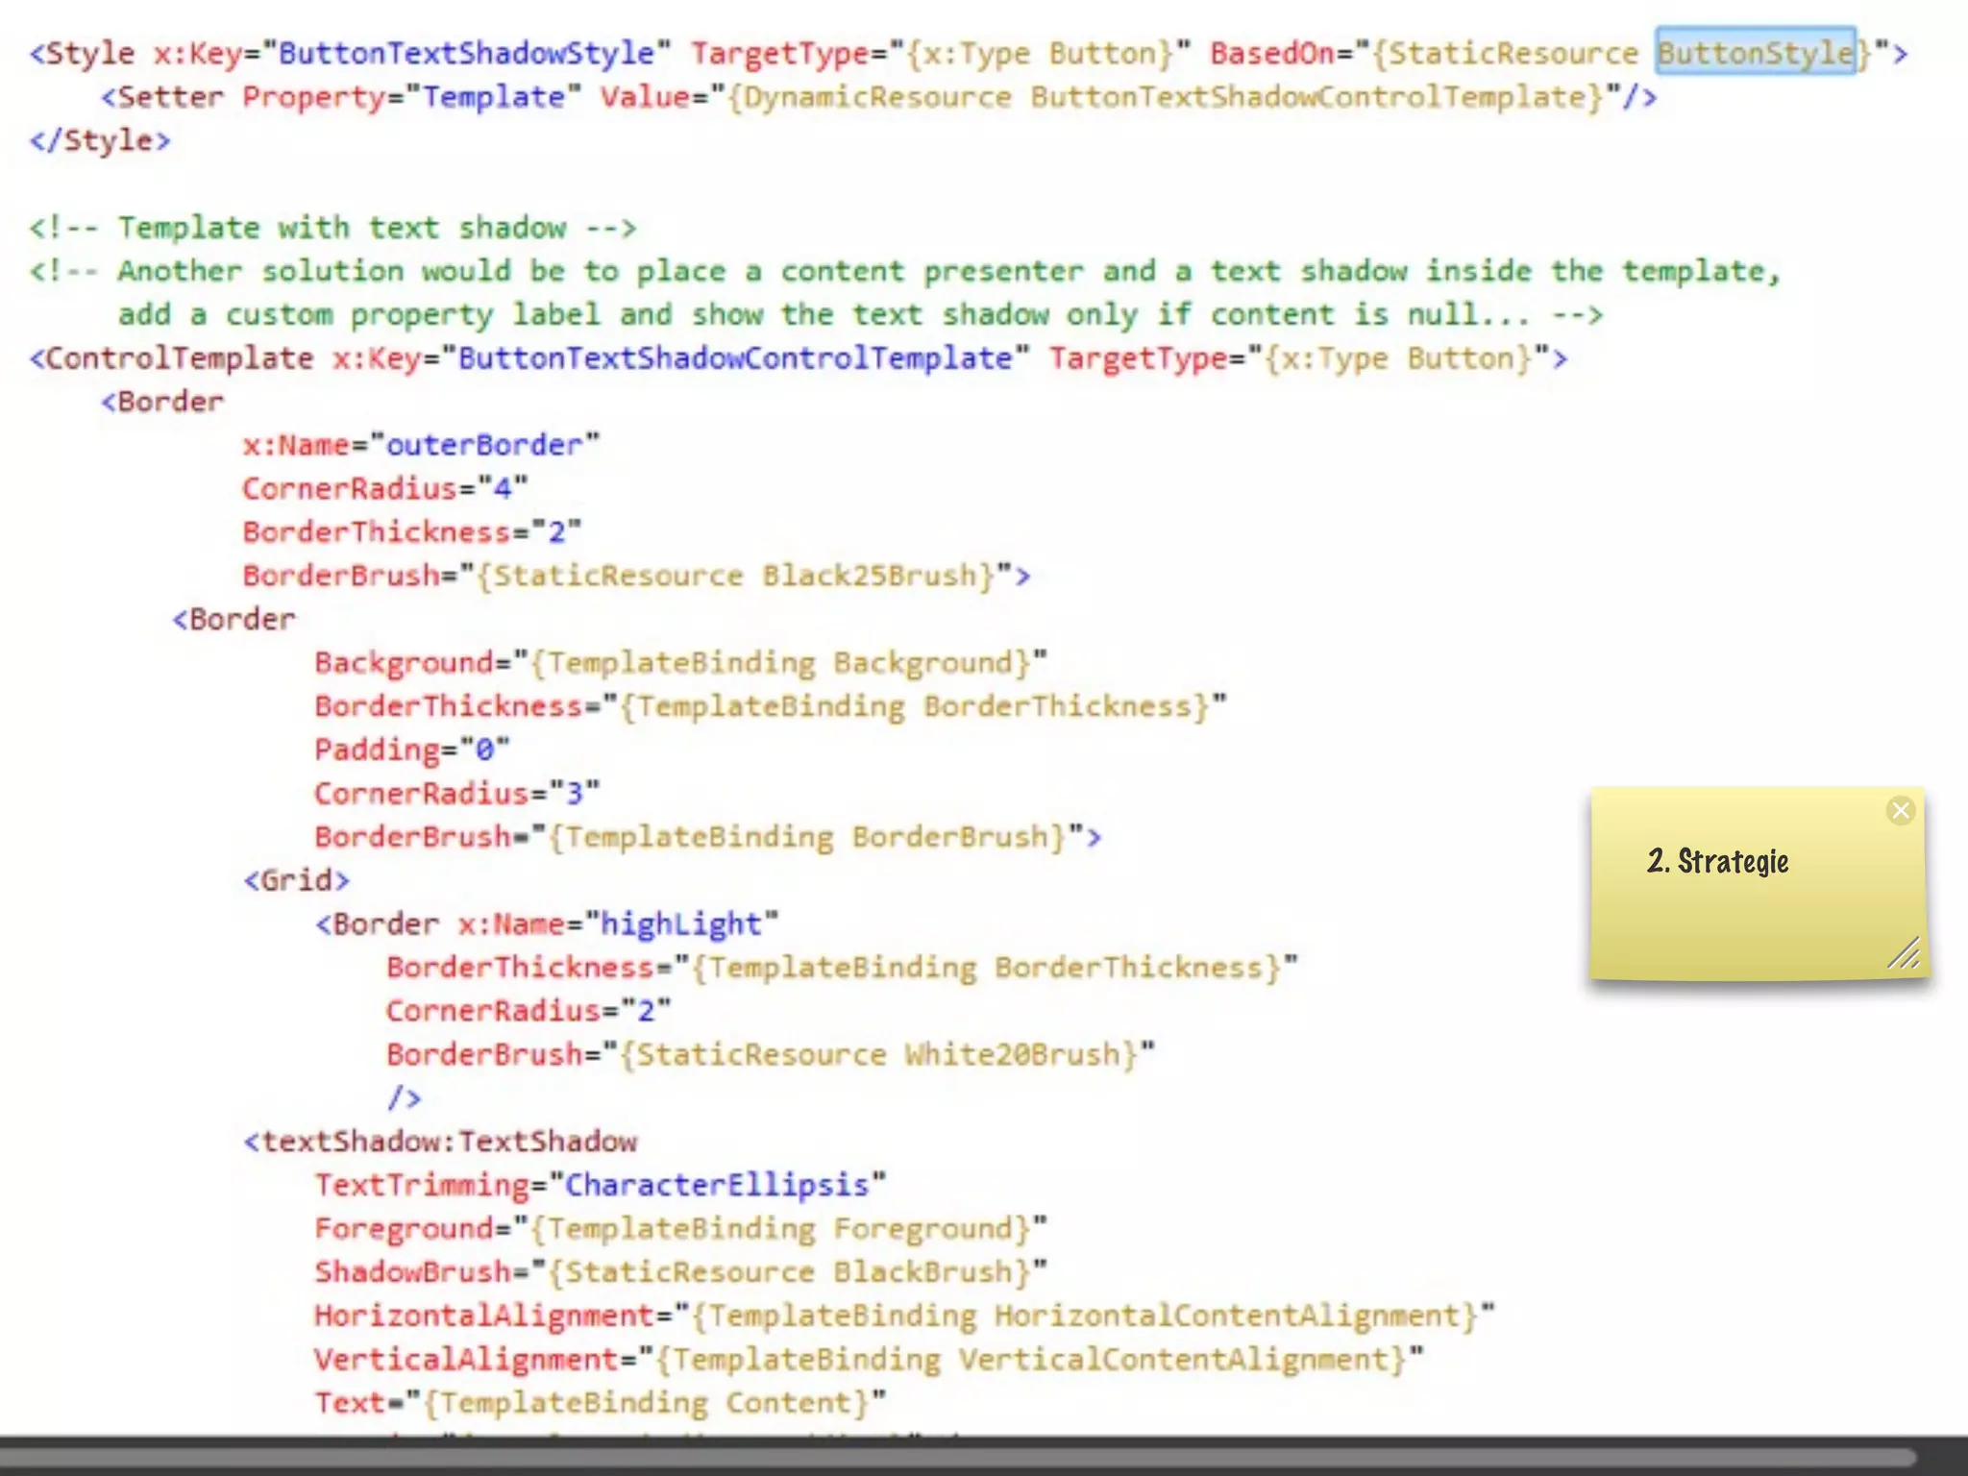Viewport: 1968px width, 1476px height.
Task: Click the Grid opening tag
Action: tap(296, 880)
